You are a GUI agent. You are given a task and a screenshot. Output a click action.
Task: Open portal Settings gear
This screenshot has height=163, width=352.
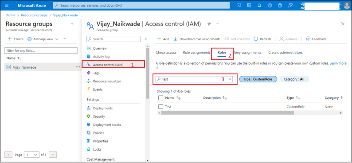click(x=270, y=5)
